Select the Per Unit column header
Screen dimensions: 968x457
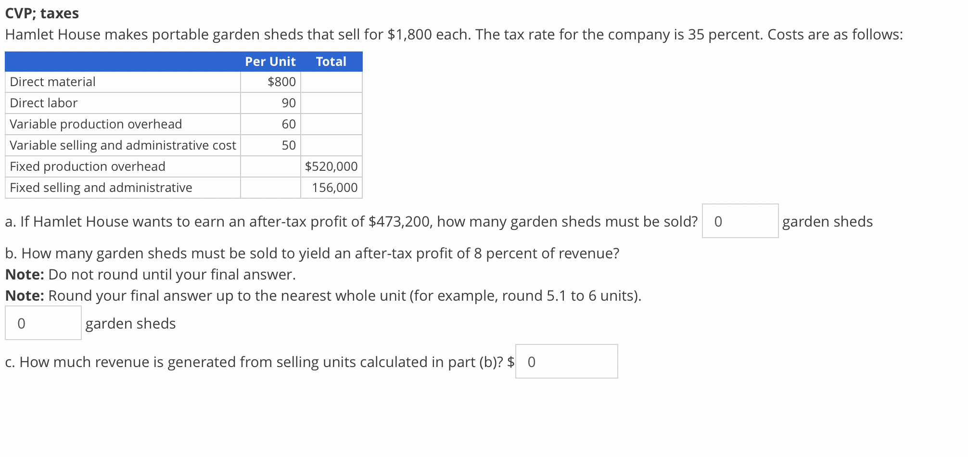(270, 62)
